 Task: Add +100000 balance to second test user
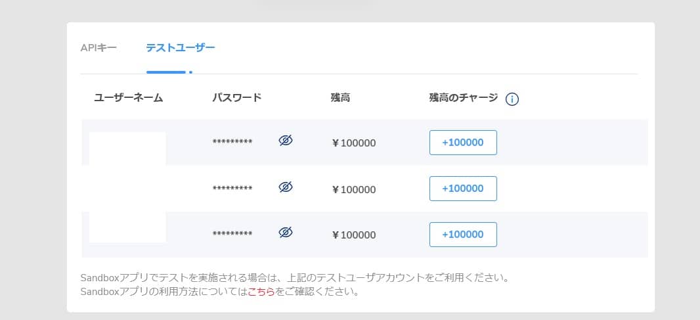(x=463, y=189)
